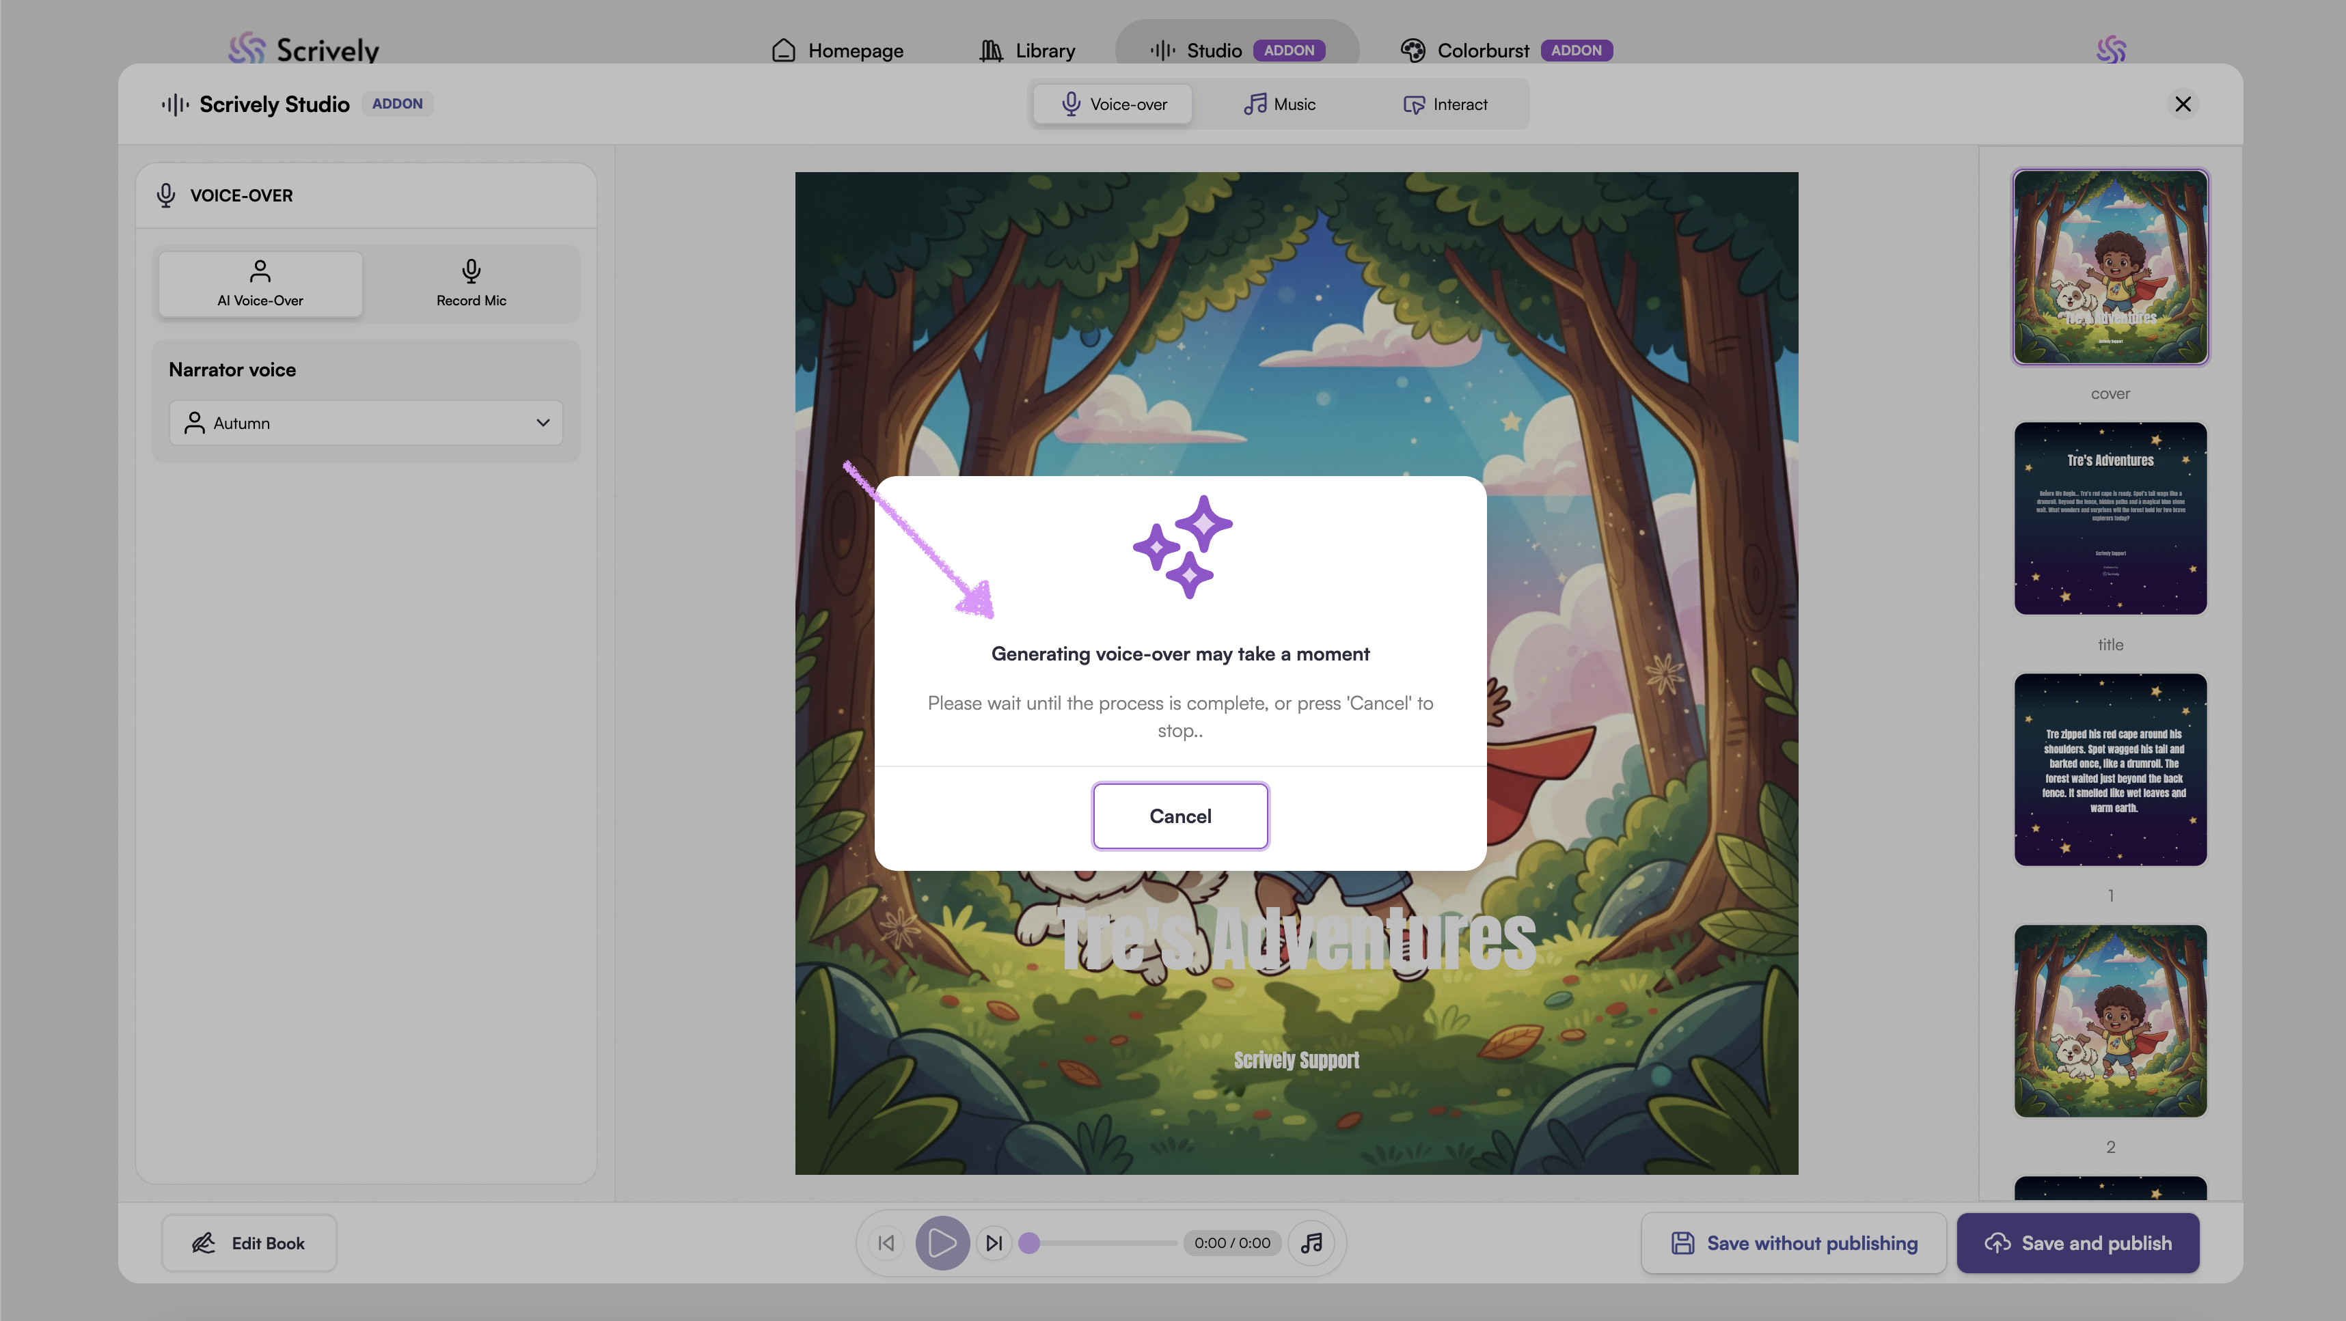Click Save without publishing
This screenshot has height=1321, width=2346.
1793,1242
